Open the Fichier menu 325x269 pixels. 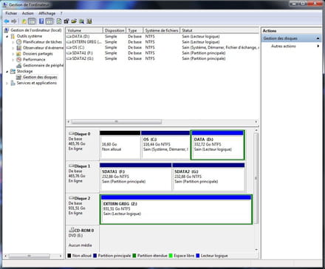[11, 13]
